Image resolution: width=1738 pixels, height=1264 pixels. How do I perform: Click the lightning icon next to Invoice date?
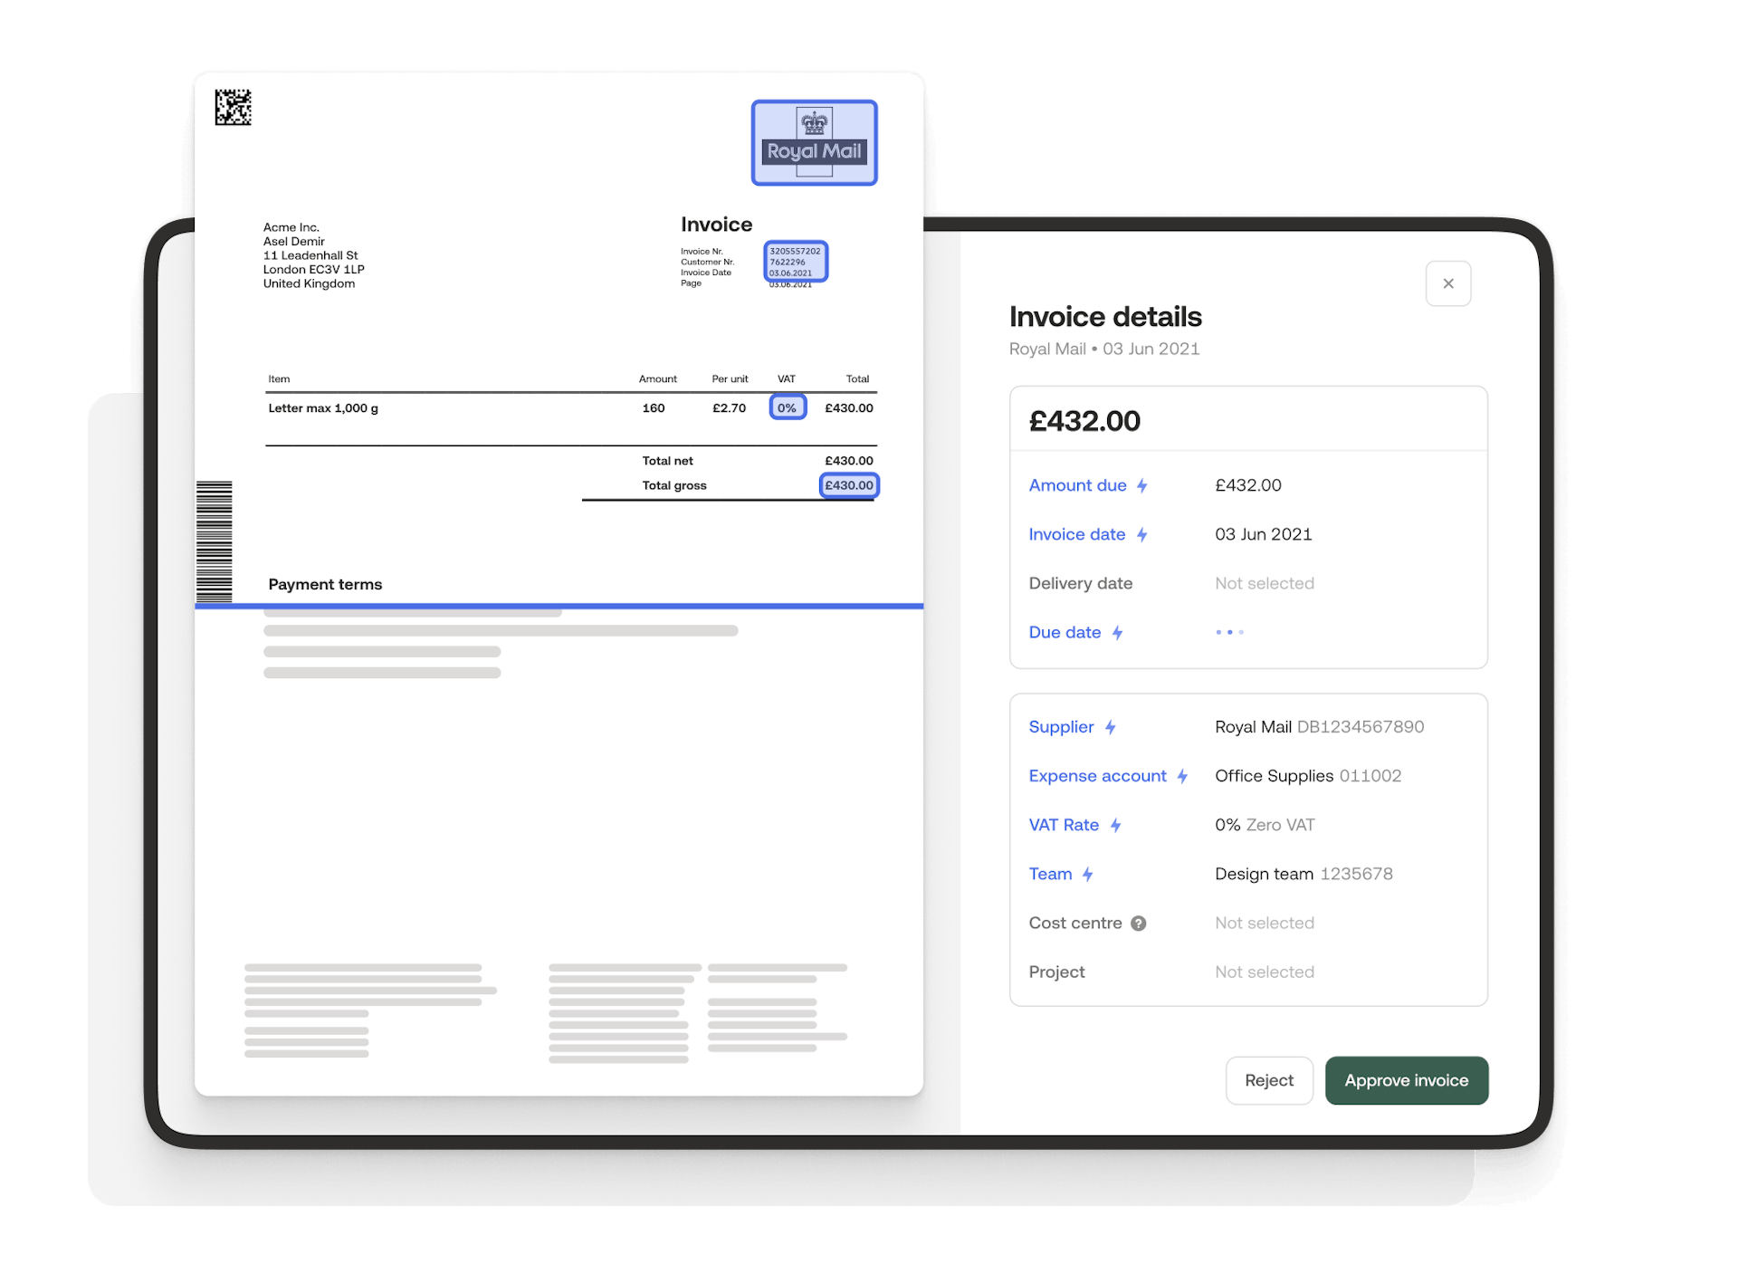point(1142,534)
